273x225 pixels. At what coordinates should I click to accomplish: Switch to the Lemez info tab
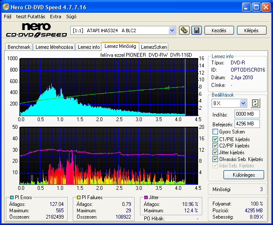[88, 47]
